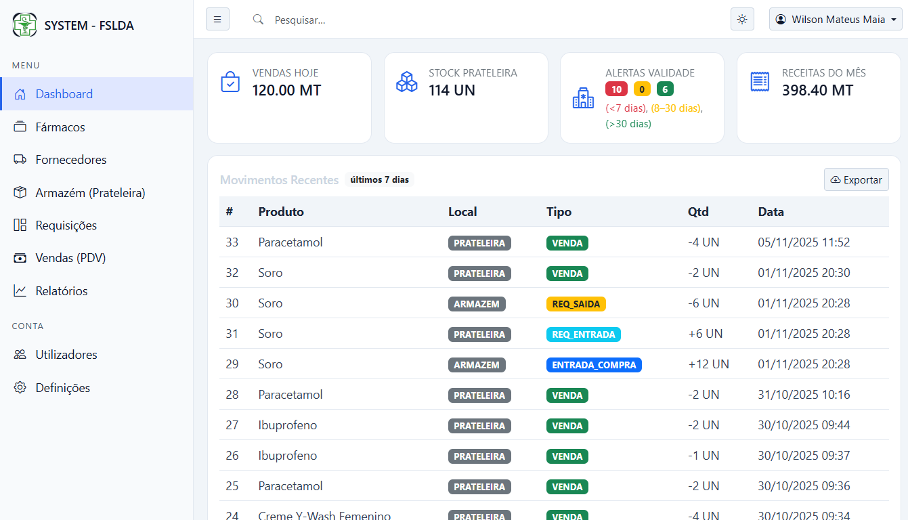Toggle the light/dark theme with the sun icon

[741, 19]
